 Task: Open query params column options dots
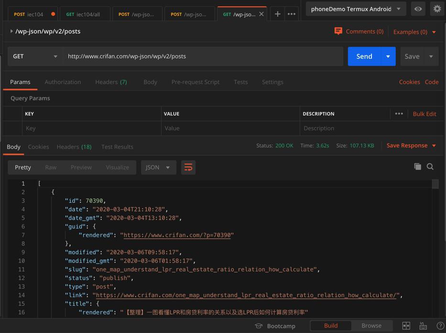click(399, 114)
